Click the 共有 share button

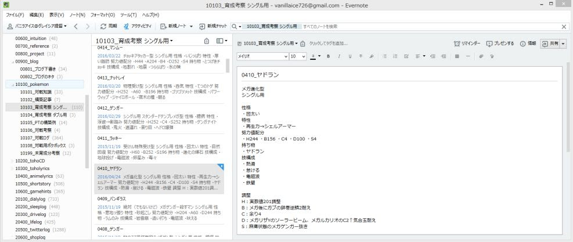point(550,43)
